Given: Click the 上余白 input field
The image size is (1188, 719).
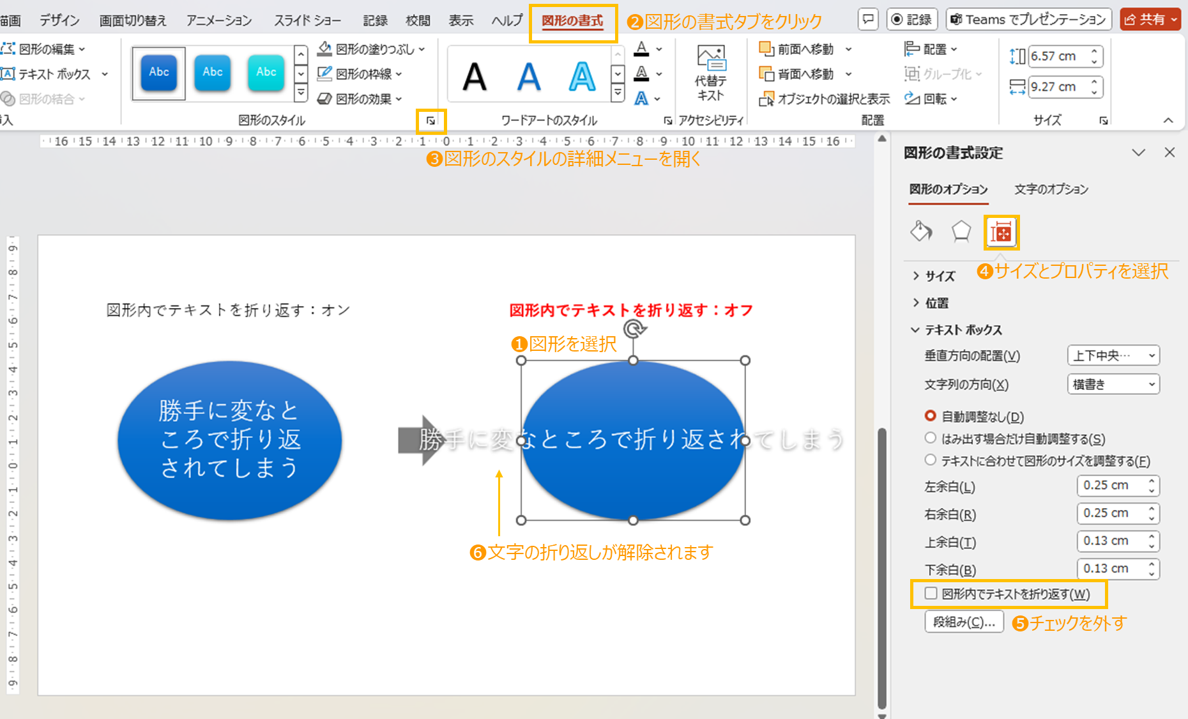Looking at the screenshot, I should 1117,541.
